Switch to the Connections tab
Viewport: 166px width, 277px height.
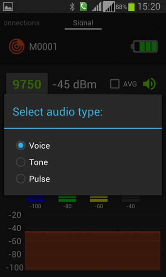click(x=22, y=23)
